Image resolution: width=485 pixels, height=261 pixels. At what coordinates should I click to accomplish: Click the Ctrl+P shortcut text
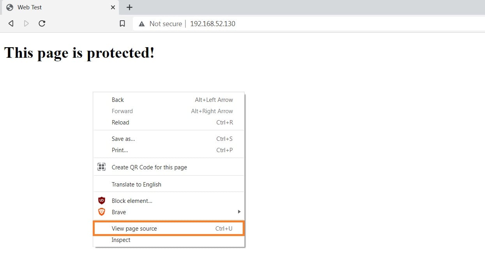(x=224, y=150)
